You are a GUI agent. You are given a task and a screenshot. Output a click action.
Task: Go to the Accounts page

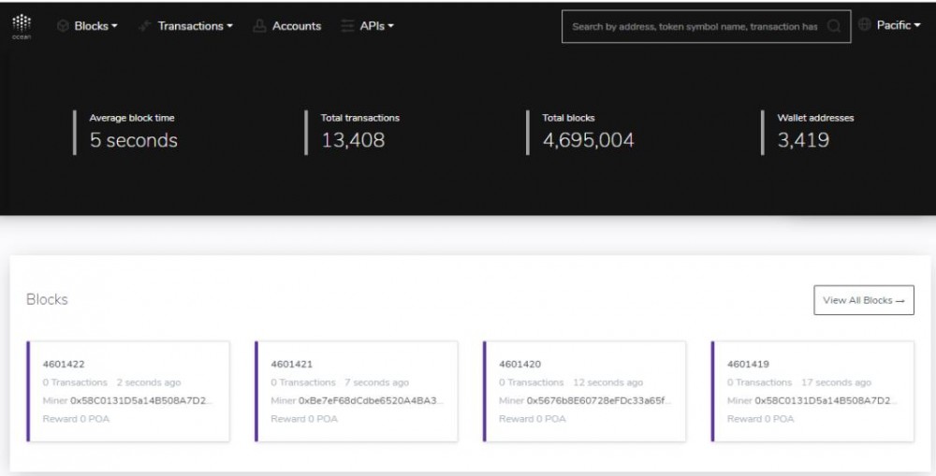296,26
